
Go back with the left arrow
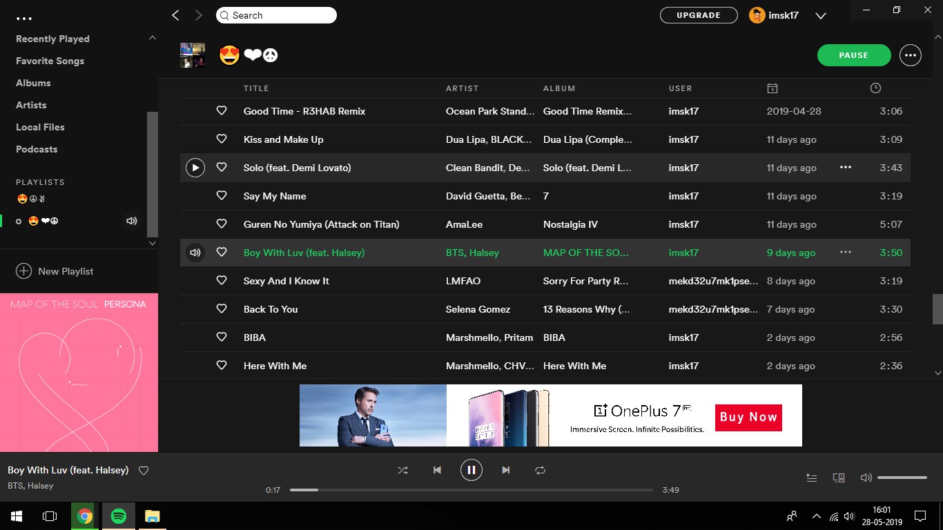pyautogui.click(x=175, y=15)
